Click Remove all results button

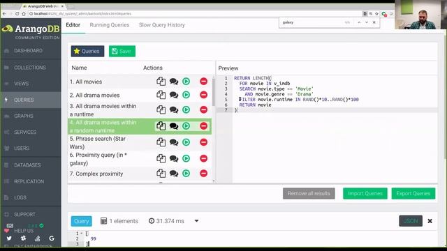[309, 194]
